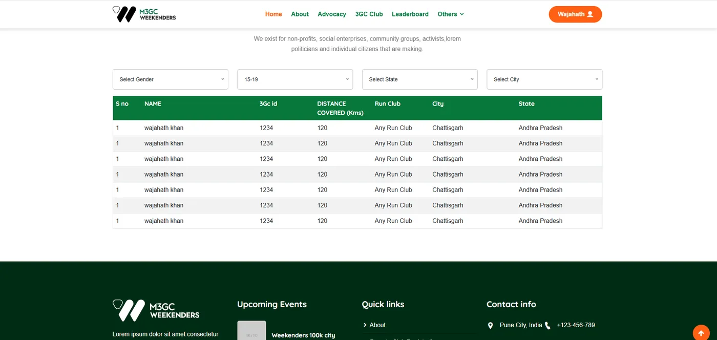Open the About page from navbar

(x=300, y=14)
